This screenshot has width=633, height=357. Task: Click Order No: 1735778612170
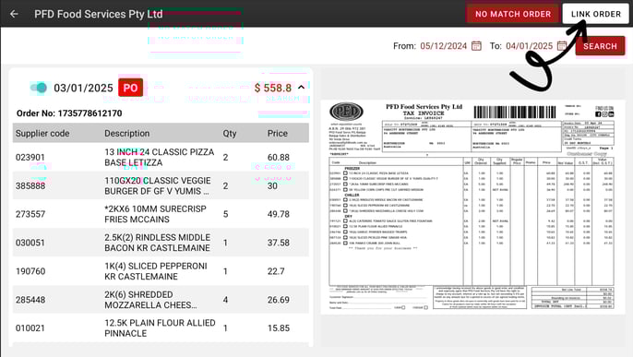[x=69, y=113]
